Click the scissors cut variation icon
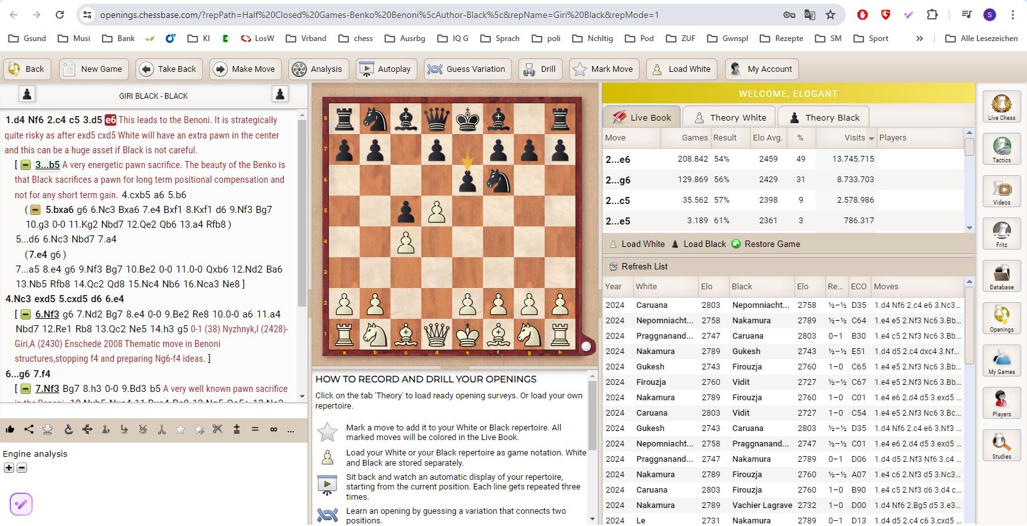This screenshot has width=1027, height=526. [x=162, y=429]
